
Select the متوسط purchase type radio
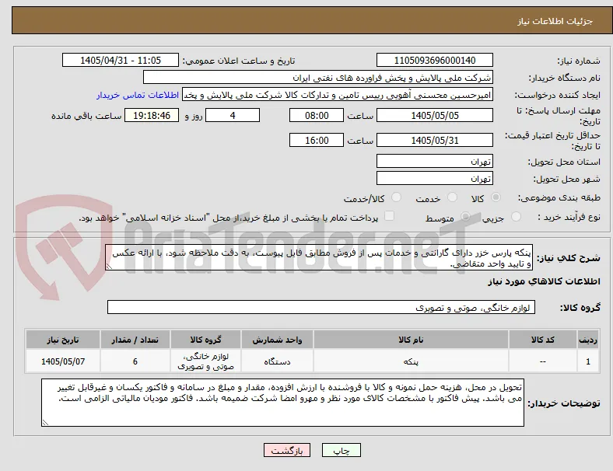[465, 217]
